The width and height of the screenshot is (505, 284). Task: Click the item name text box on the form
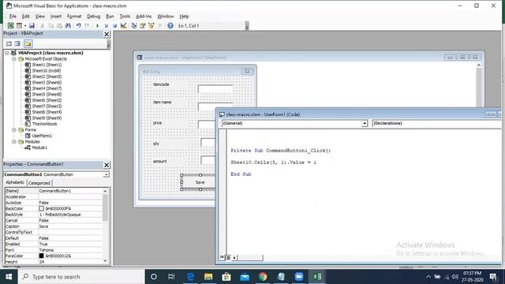coord(215,107)
